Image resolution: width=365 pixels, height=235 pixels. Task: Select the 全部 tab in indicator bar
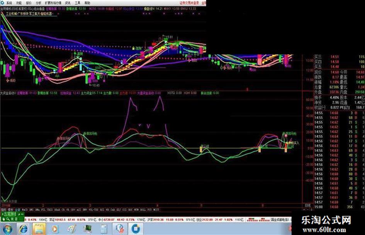18,210
